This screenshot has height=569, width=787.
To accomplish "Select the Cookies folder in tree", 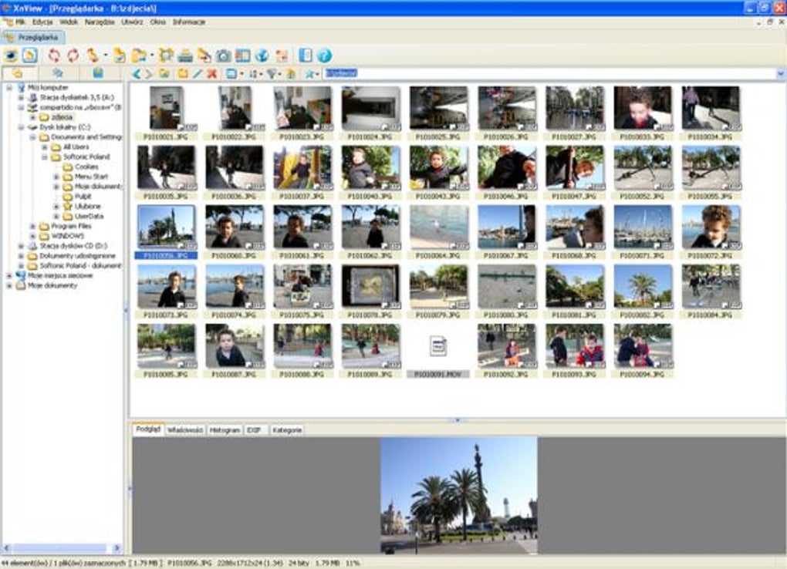I will click(x=80, y=167).
